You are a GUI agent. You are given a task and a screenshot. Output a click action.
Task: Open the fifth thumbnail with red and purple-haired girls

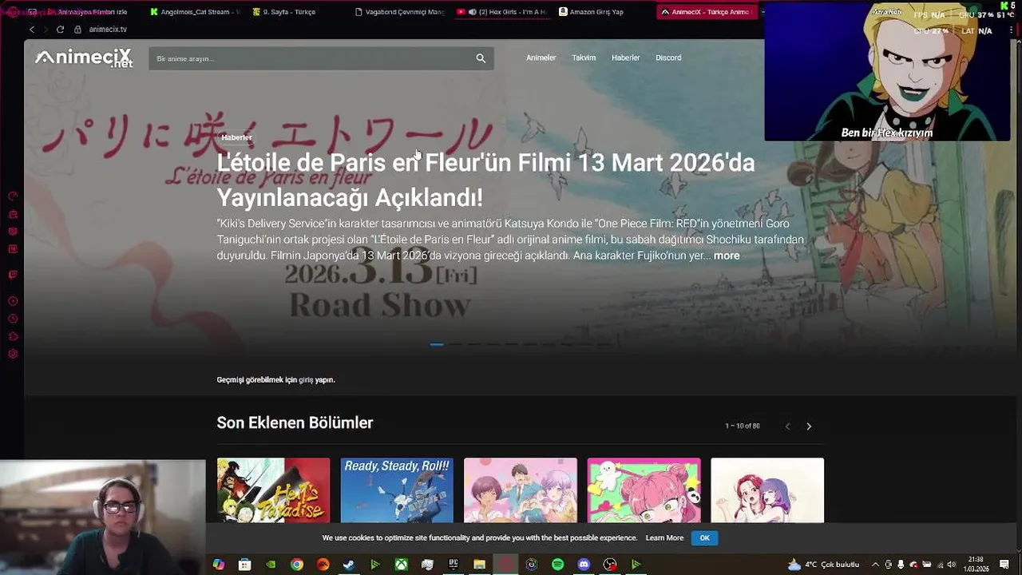pyautogui.click(x=767, y=490)
